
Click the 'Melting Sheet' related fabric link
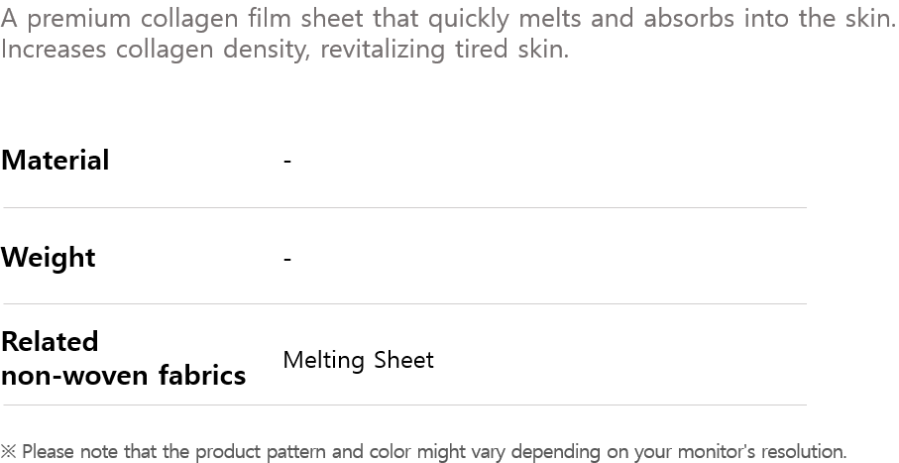click(358, 360)
